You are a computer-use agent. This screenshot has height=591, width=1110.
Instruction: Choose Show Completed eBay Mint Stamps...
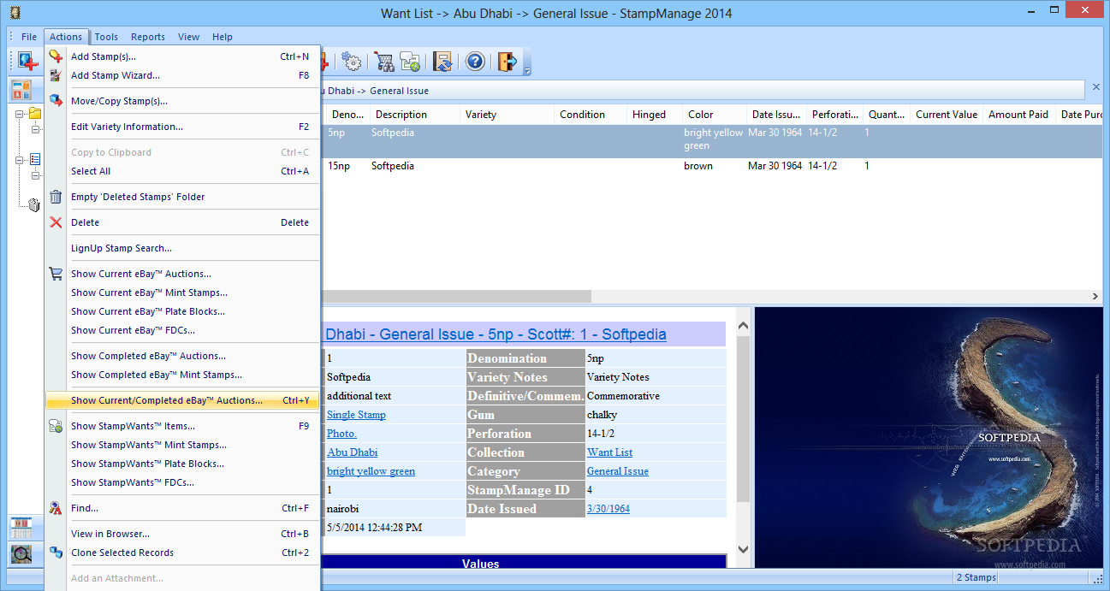pyautogui.click(x=183, y=375)
